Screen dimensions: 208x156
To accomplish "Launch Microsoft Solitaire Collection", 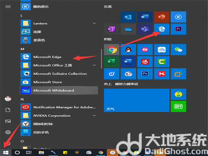I will 59,74.
